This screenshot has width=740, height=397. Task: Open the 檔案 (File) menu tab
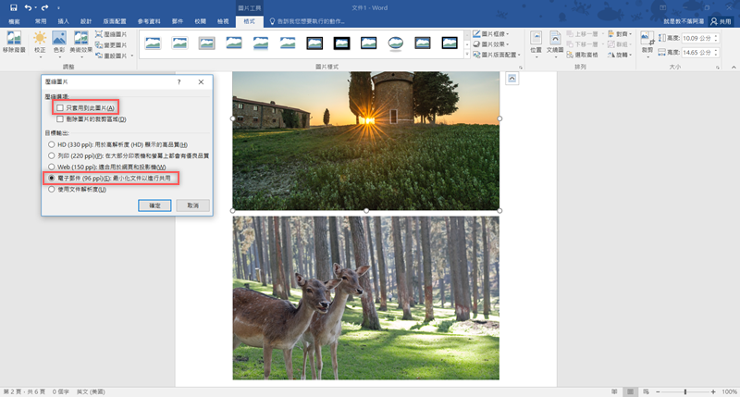pos(14,19)
